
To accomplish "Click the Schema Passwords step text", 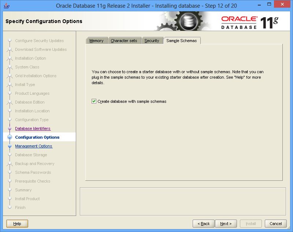I will [33, 172].
